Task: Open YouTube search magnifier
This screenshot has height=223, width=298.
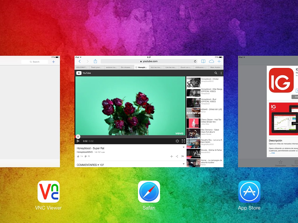Action: click(216, 73)
